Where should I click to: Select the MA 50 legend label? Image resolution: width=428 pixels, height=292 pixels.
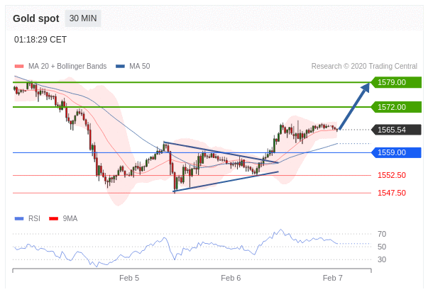tap(140, 66)
